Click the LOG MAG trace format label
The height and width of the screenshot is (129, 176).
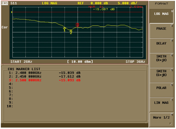pyautogui.click(x=50, y=3)
